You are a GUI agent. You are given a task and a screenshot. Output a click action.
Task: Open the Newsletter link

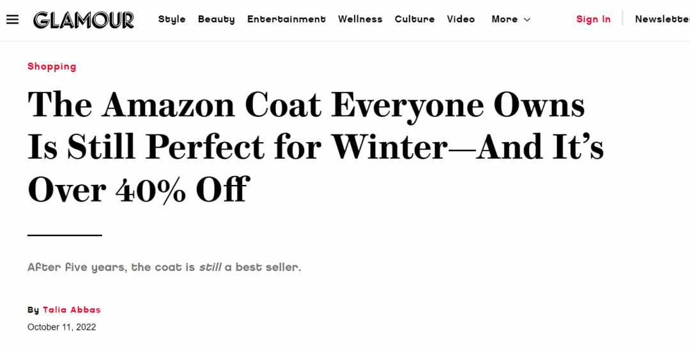tap(663, 19)
